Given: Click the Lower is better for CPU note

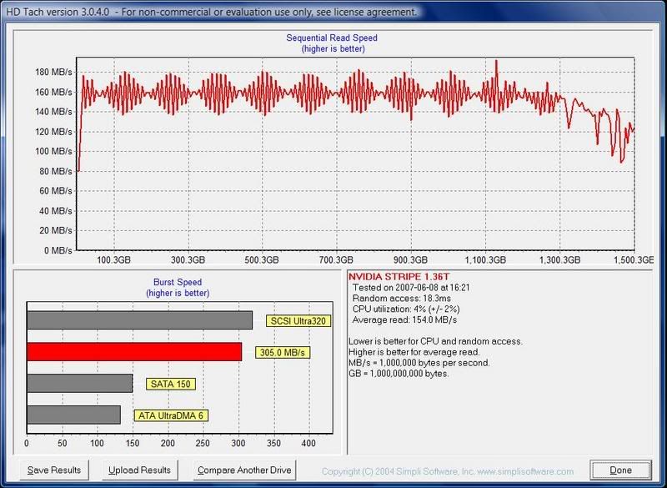Looking at the screenshot, I should [435, 341].
